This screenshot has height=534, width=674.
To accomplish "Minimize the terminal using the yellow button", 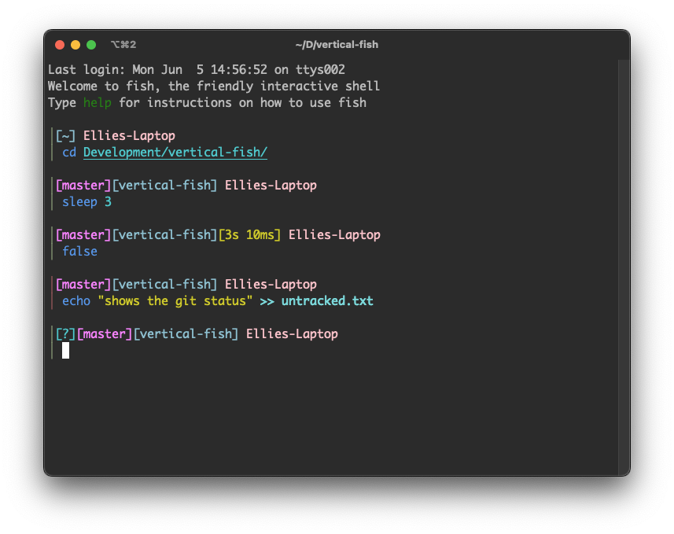I will [x=76, y=45].
